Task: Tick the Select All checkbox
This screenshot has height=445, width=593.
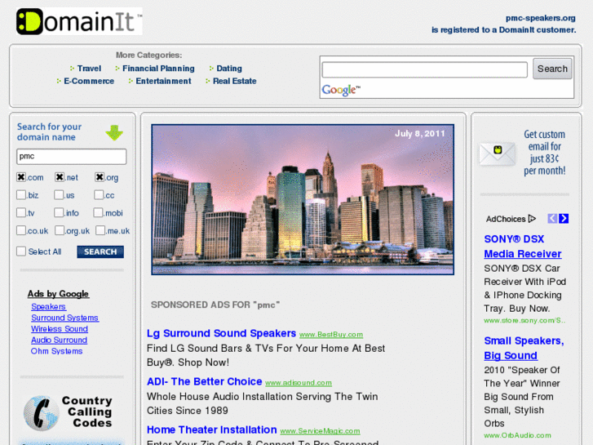Action: [21, 251]
